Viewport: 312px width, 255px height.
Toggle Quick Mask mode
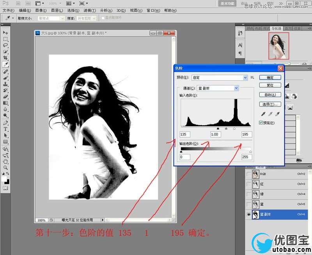(x=5, y=188)
